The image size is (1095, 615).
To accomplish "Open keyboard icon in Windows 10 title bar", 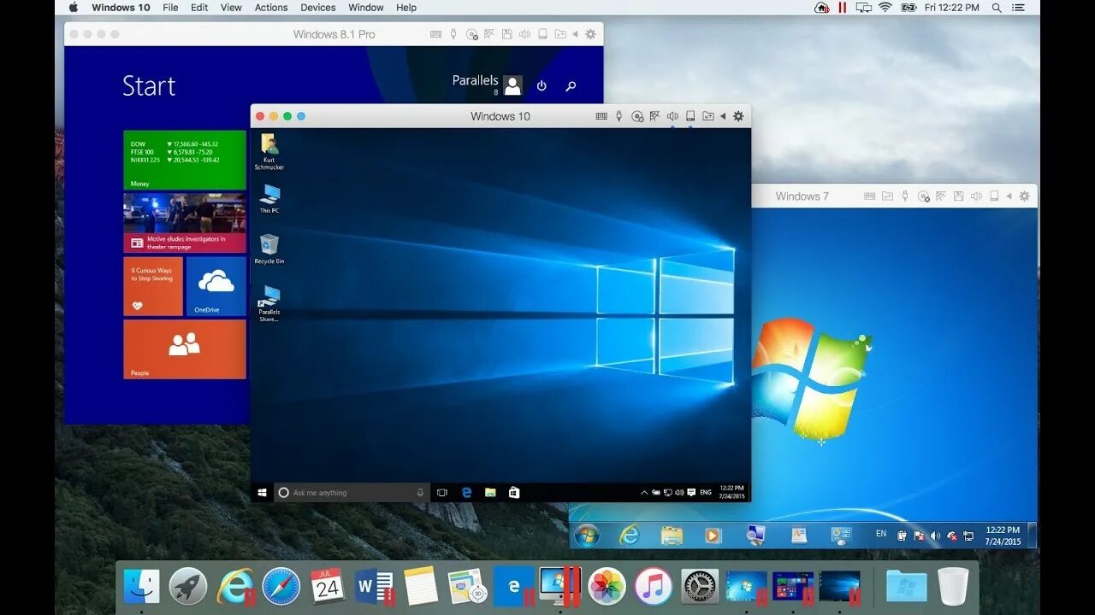I will tap(601, 116).
